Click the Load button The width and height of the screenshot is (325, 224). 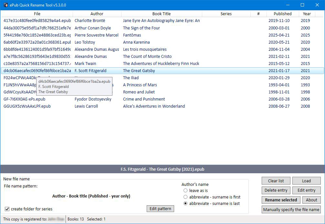click(x=306, y=181)
